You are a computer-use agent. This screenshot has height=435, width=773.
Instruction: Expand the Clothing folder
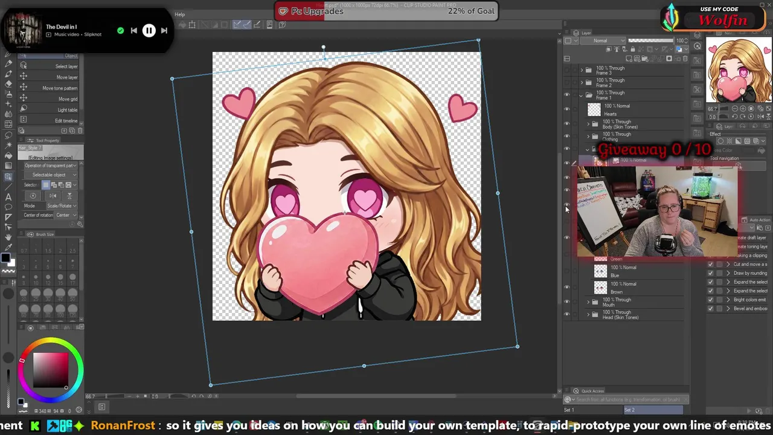pos(588,137)
